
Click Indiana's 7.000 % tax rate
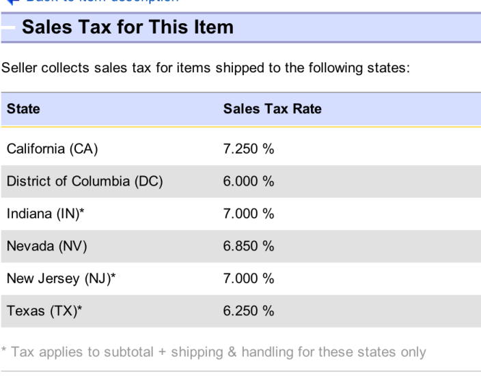(x=249, y=214)
